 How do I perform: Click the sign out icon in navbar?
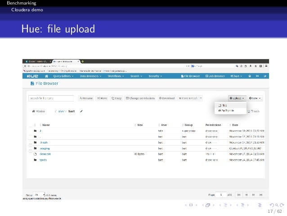click(265, 76)
